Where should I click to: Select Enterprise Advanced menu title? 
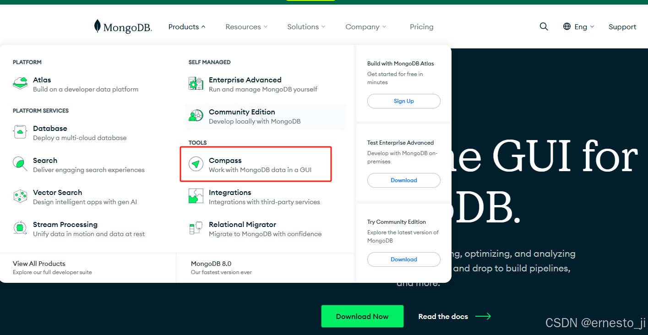click(245, 80)
